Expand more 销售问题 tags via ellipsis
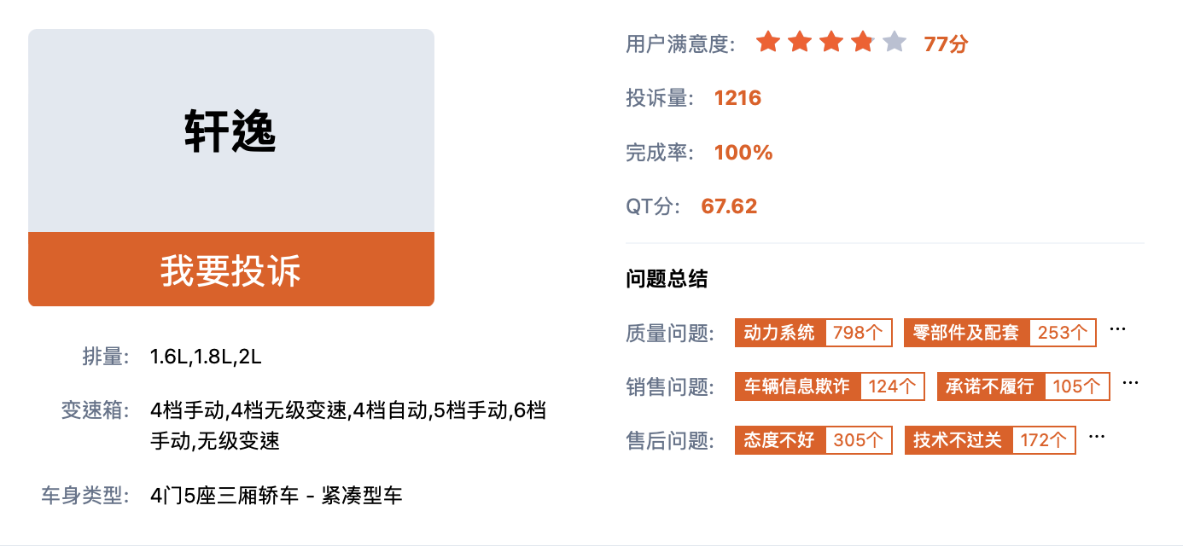 pos(1131,383)
